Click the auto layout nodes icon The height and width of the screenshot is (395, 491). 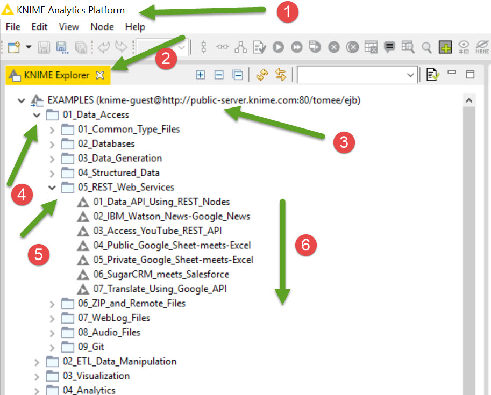click(x=240, y=47)
